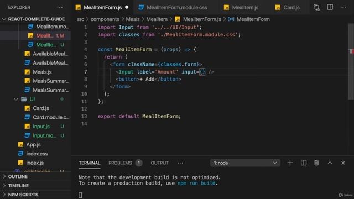Kill terminal with trash icon
The height and width of the screenshot is (199, 354).
click(x=316, y=163)
